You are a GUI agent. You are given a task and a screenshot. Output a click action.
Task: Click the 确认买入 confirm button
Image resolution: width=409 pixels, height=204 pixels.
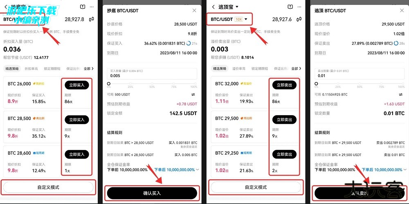click(x=152, y=193)
